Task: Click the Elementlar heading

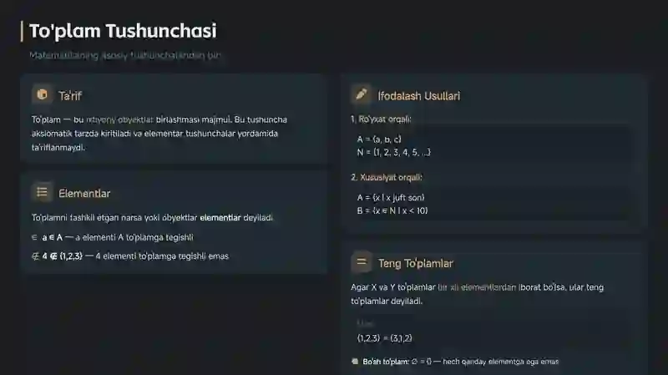Action: (84, 194)
